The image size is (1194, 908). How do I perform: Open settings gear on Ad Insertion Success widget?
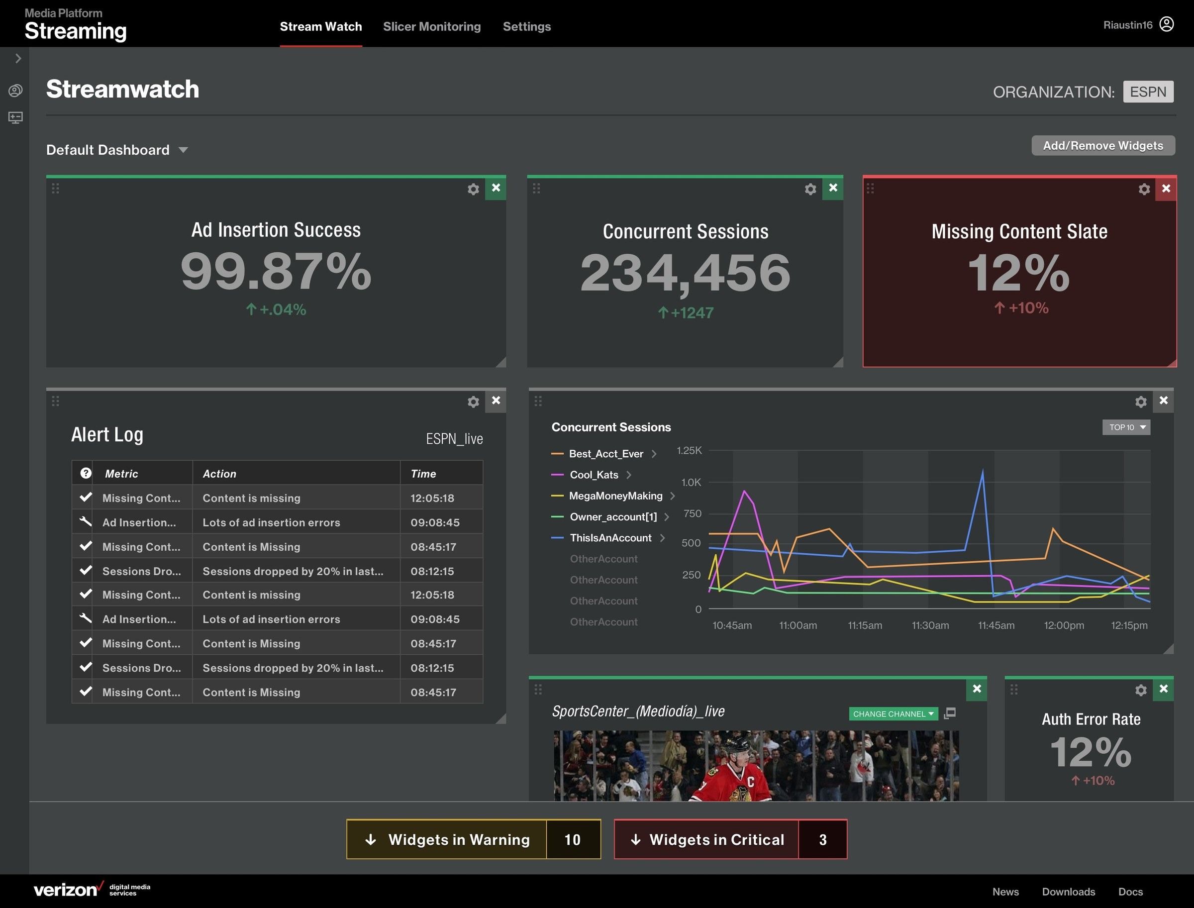click(473, 189)
